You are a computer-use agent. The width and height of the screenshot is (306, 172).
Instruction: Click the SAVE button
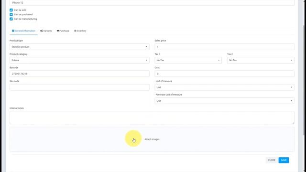(x=284, y=160)
